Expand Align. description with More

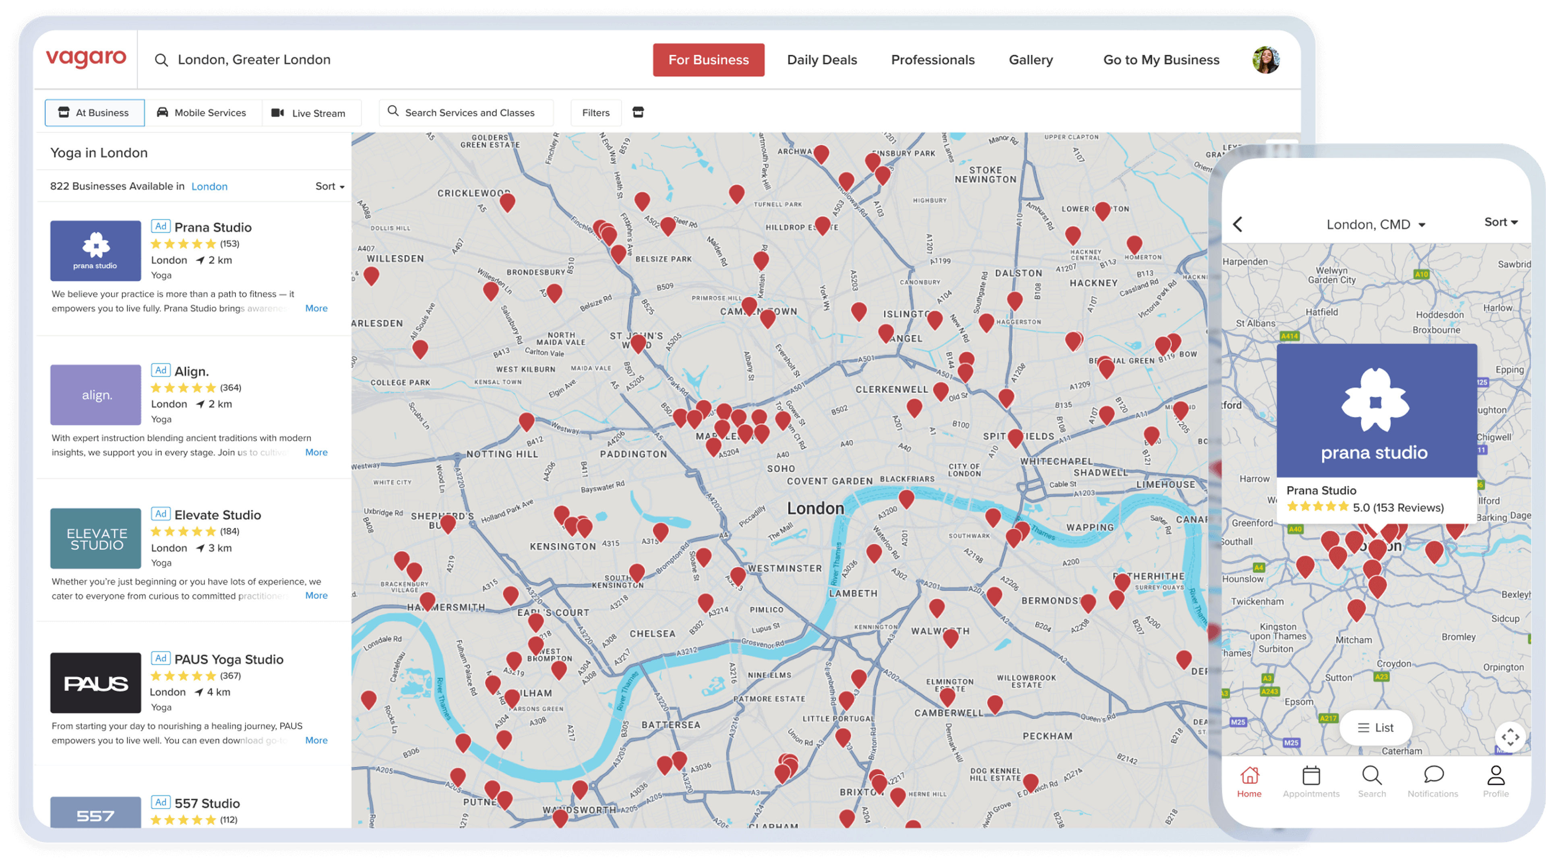pyautogui.click(x=316, y=452)
